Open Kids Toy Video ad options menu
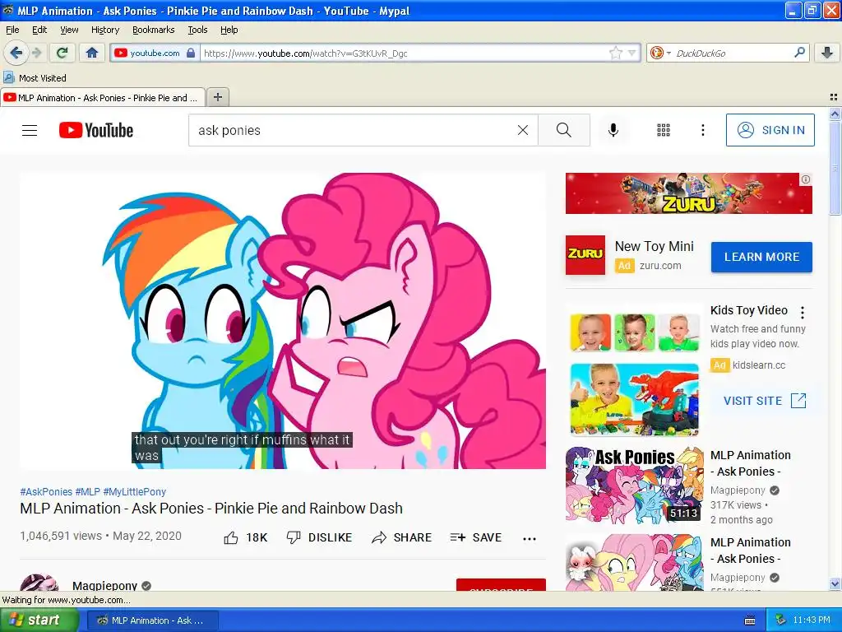Image resolution: width=842 pixels, height=632 pixels. pyautogui.click(x=803, y=312)
